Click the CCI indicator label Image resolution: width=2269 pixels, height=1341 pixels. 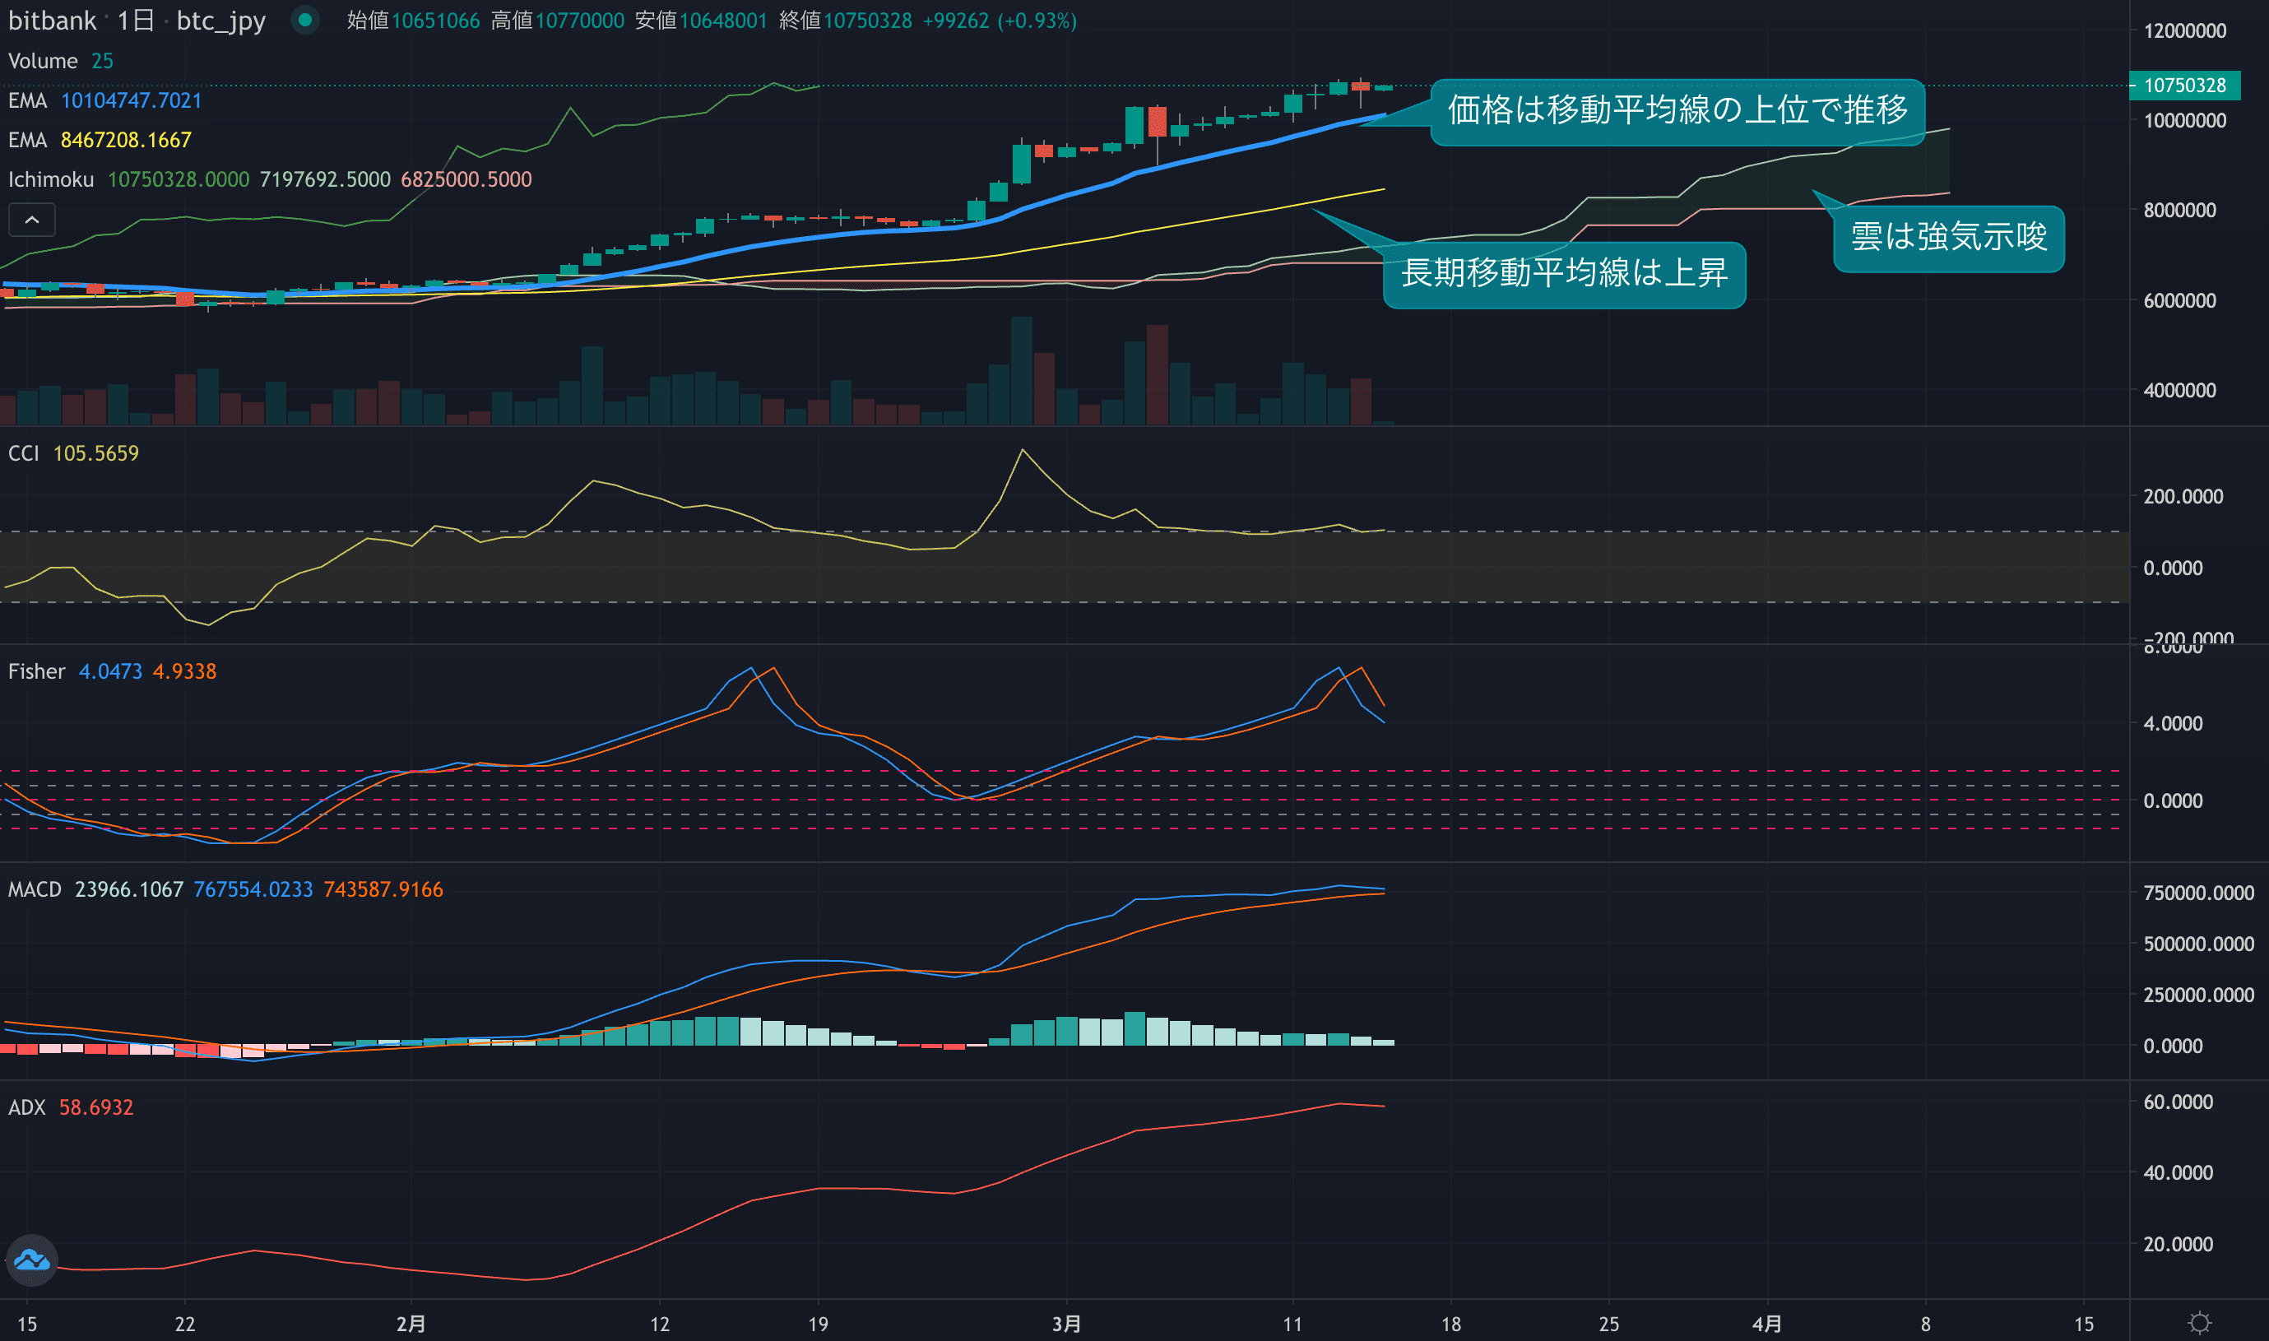24,452
